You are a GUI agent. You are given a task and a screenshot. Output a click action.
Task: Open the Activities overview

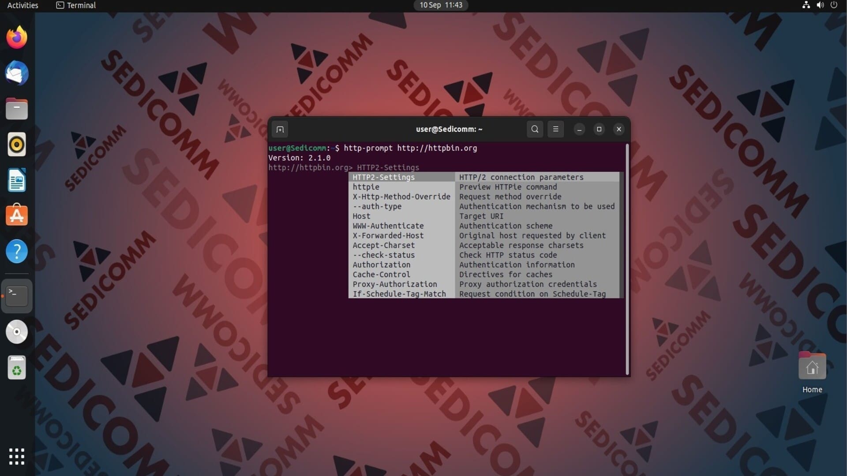(x=23, y=5)
